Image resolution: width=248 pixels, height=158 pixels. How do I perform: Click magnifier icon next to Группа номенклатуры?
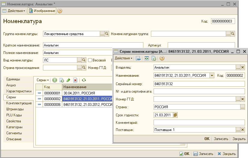click(x=107, y=34)
